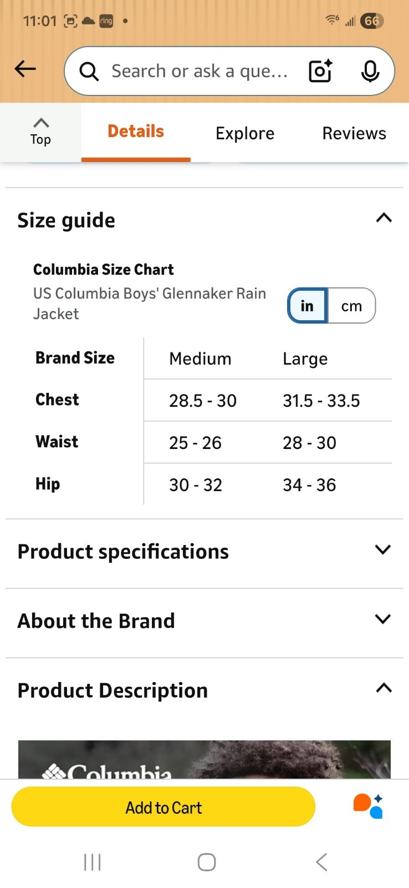Select the Details tab
This screenshot has width=409, height=888.
point(136,132)
